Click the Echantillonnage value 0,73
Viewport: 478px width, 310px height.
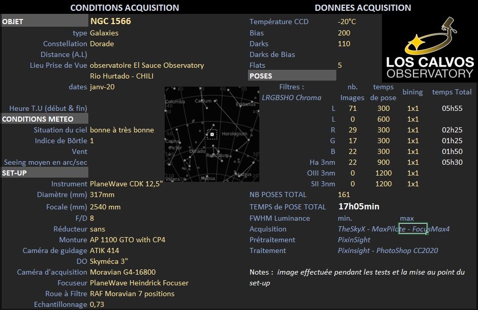(x=97, y=304)
